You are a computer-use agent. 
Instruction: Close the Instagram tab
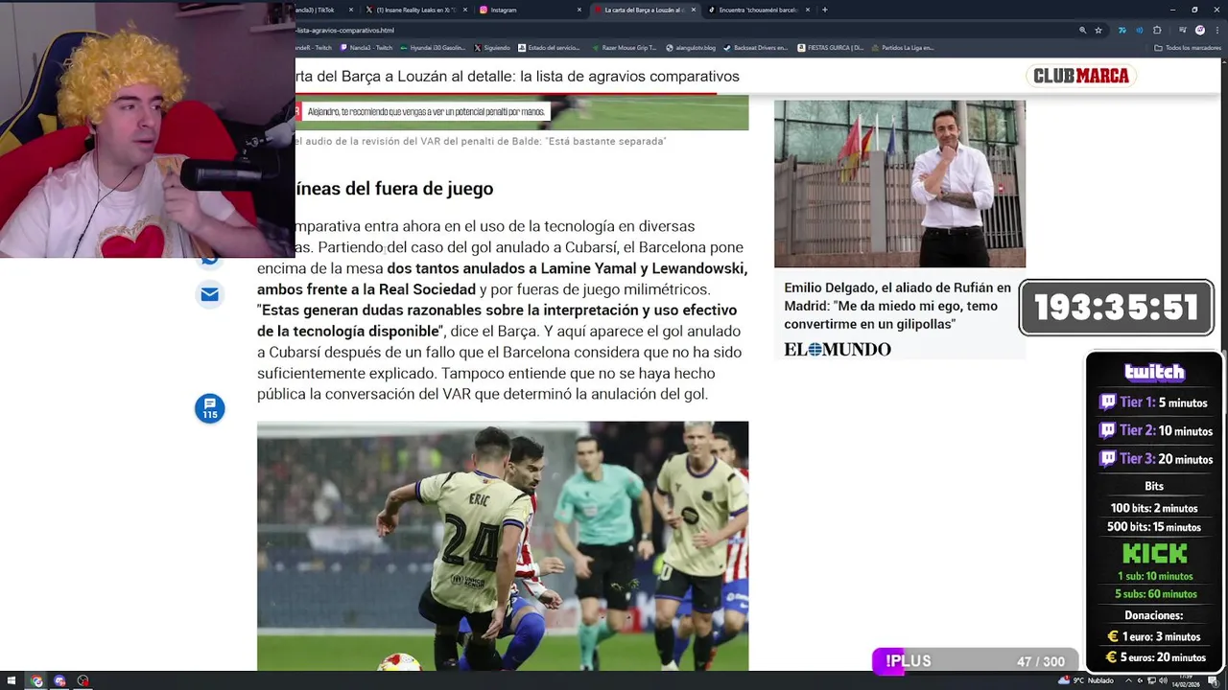tap(579, 10)
